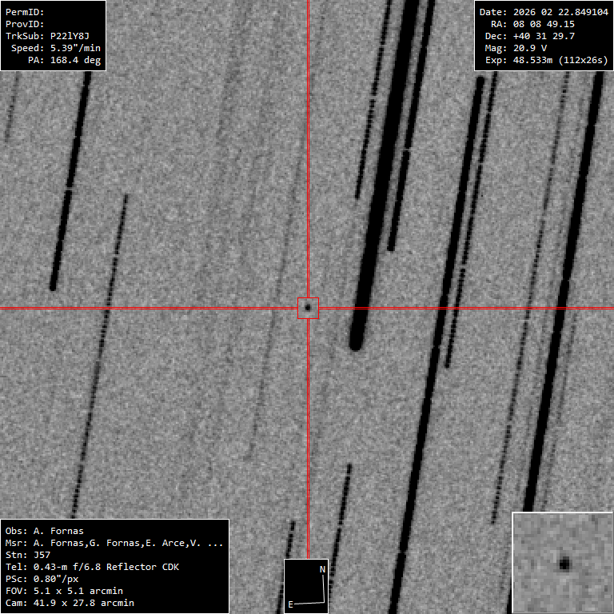Click the Msr measurers list line

pyautogui.click(x=114, y=543)
